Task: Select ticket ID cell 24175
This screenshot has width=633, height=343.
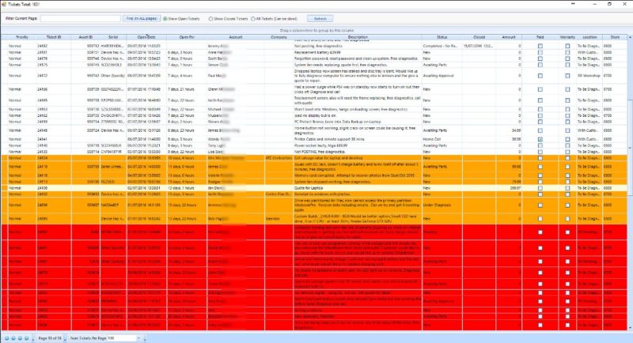Action: [x=54, y=65]
